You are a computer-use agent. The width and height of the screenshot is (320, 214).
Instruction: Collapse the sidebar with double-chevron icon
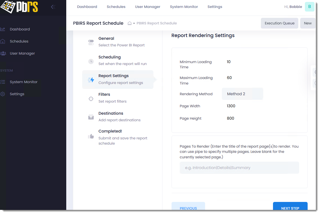point(53,7)
